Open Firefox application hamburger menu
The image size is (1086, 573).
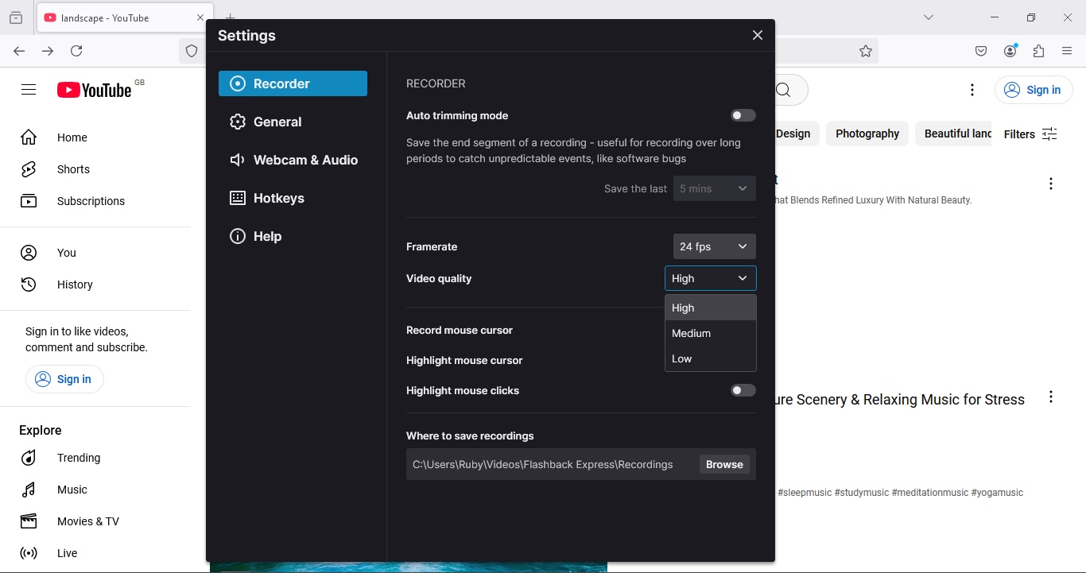[1068, 51]
